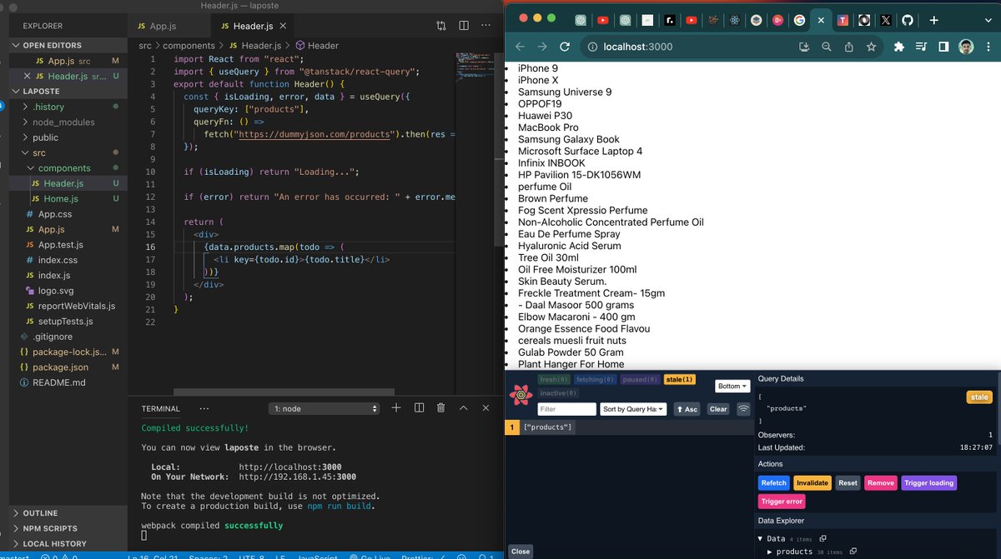Toggle mock offline behavior wifi button
Image resolution: width=1001 pixels, height=559 pixels.
(x=742, y=409)
